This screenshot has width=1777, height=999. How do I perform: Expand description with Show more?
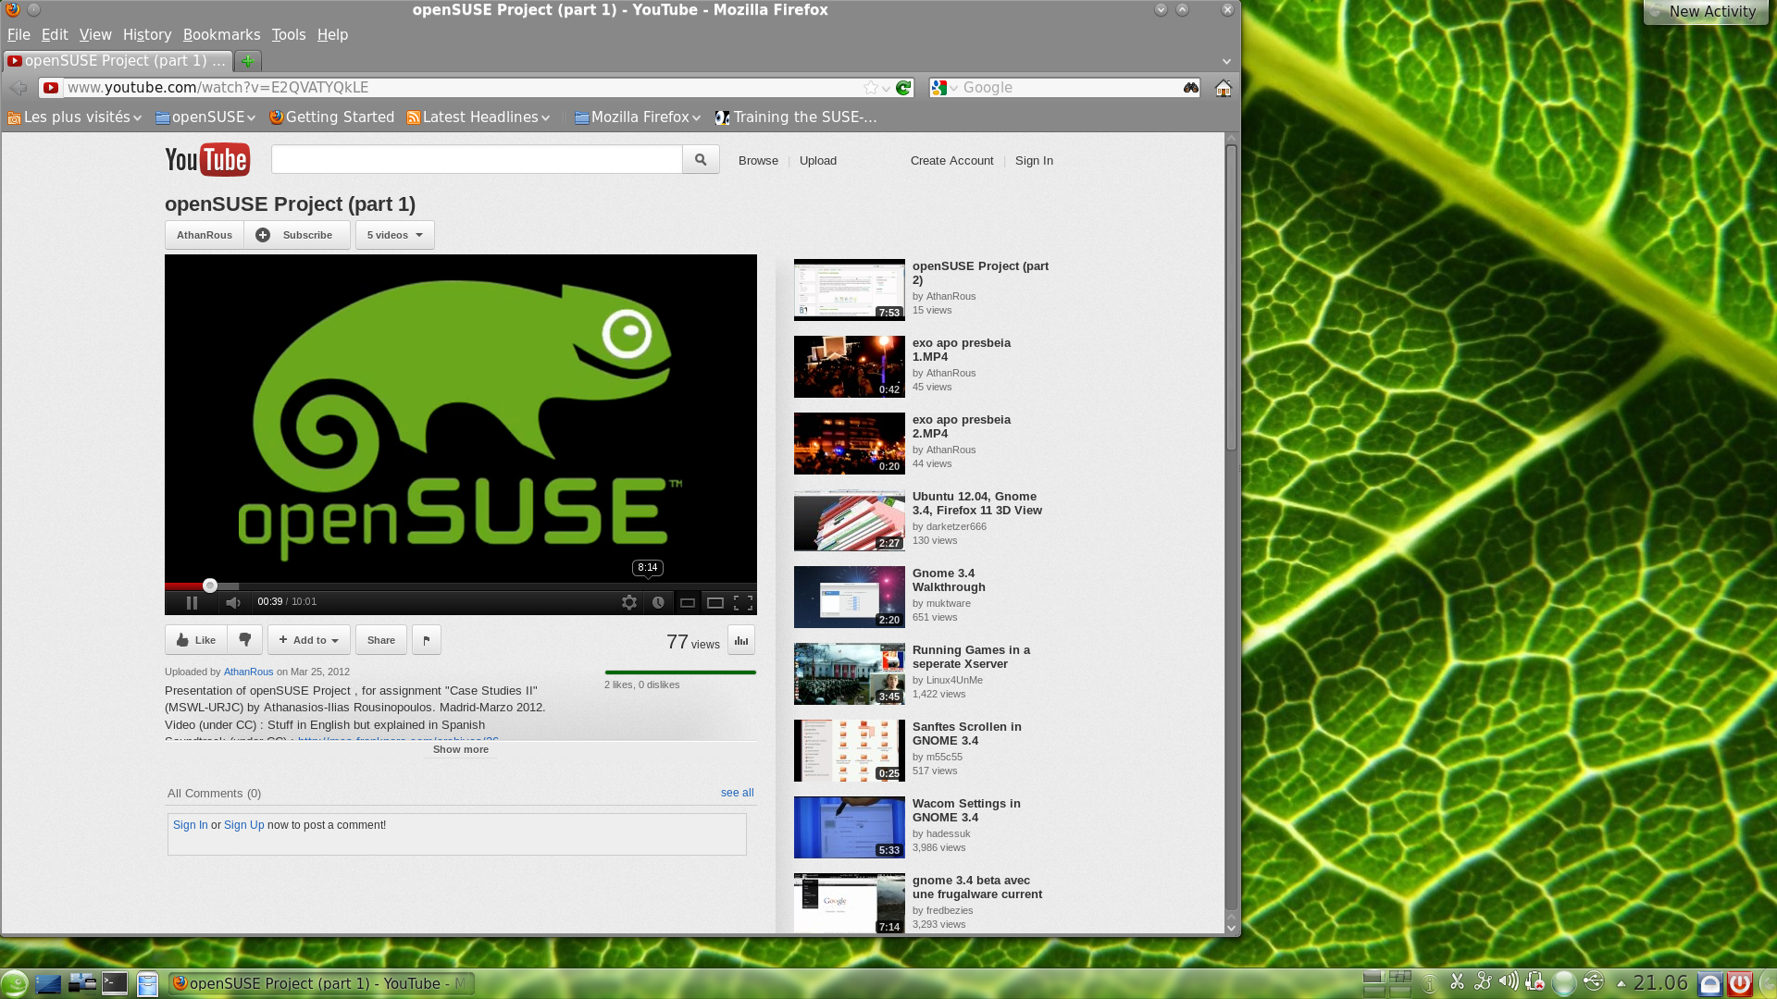tap(461, 749)
